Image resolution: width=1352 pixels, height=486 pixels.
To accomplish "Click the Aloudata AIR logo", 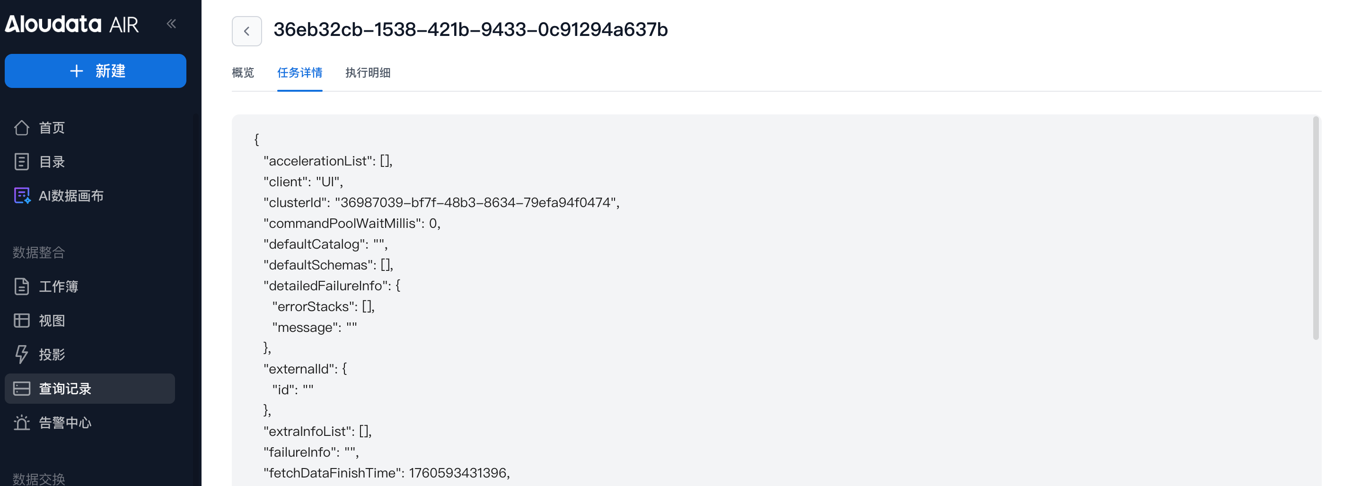I will point(72,24).
